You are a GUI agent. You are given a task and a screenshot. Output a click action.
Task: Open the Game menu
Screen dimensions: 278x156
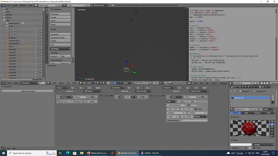(x=15, y=5)
